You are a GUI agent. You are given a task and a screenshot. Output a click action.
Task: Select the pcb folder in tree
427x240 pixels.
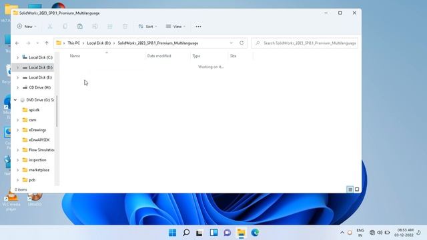click(32, 180)
